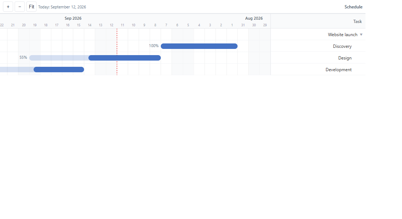
Task: Click the day 4 column header
Action: 199,25
